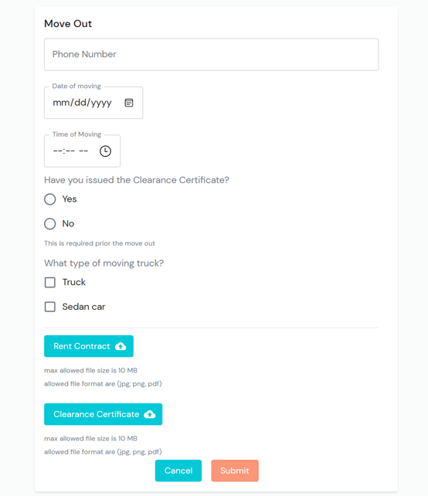Click the Time of Moving field

coord(82,151)
